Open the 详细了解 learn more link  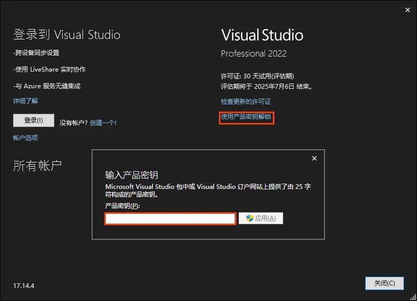[25, 101]
